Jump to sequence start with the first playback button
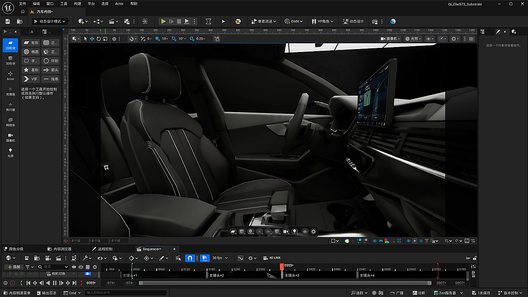 coord(28,283)
